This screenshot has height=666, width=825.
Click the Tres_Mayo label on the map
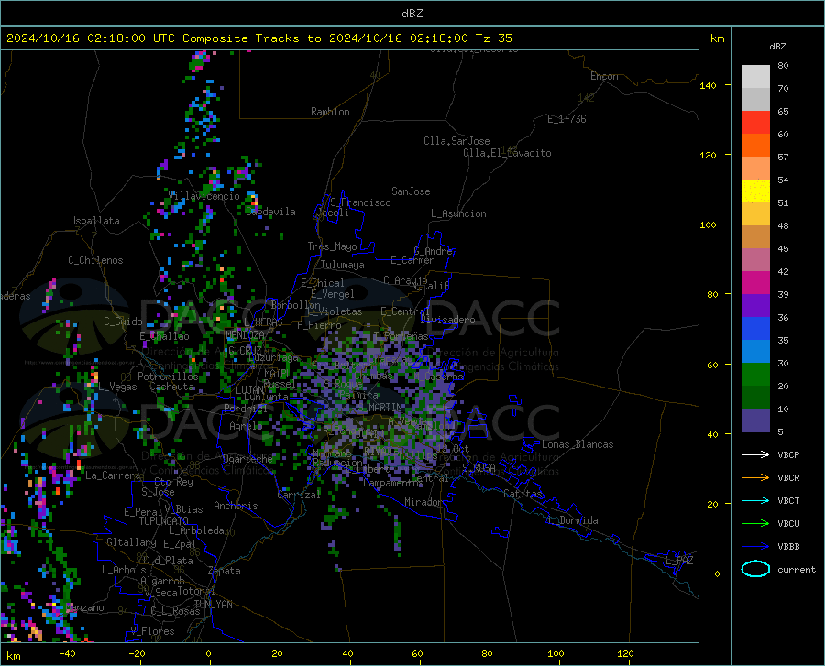(332, 246)
